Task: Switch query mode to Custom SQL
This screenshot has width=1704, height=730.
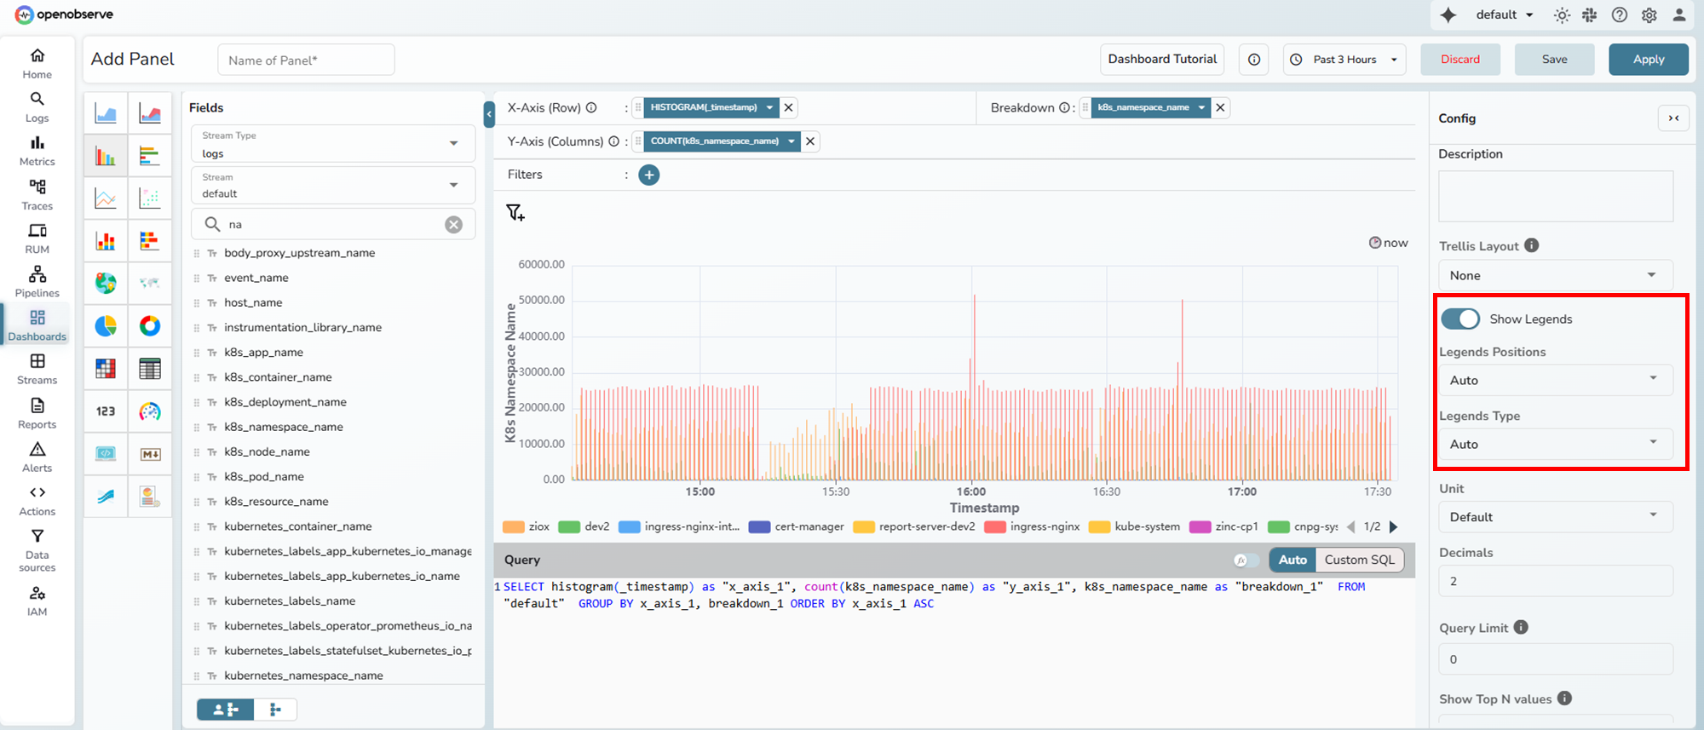Action: coord(1359,560)
